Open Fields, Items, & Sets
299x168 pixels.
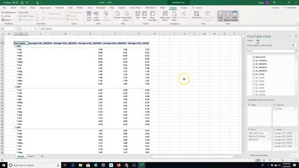click(165, 16)
